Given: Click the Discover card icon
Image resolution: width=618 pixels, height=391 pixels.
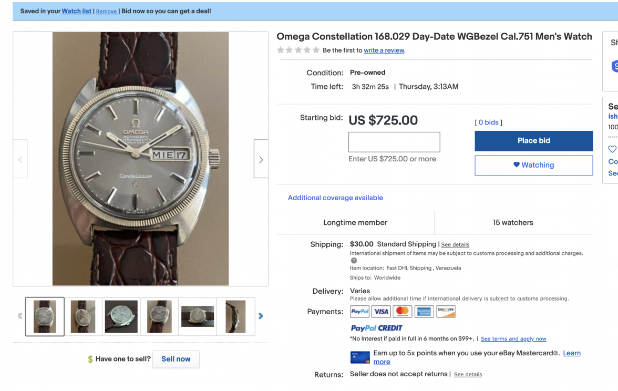Looking at the screenshot, I should [x=446, y=312].
